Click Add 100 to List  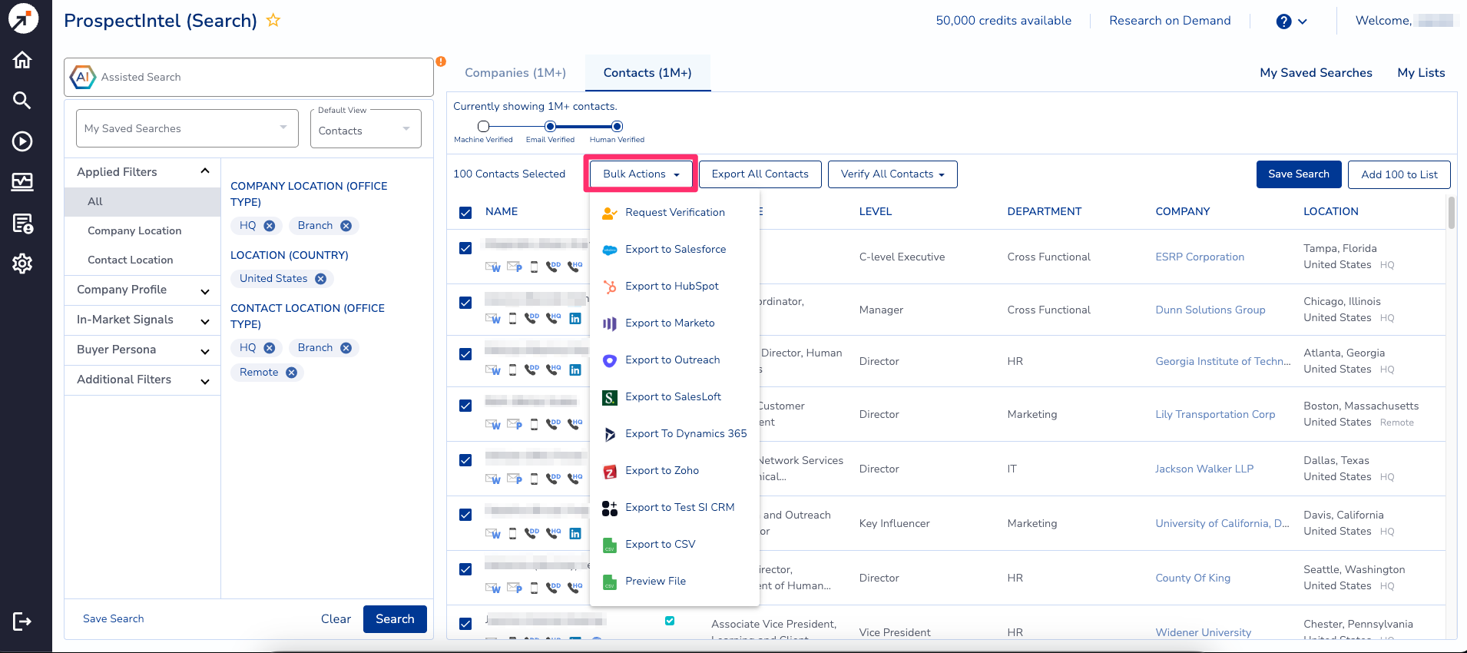1399,174
